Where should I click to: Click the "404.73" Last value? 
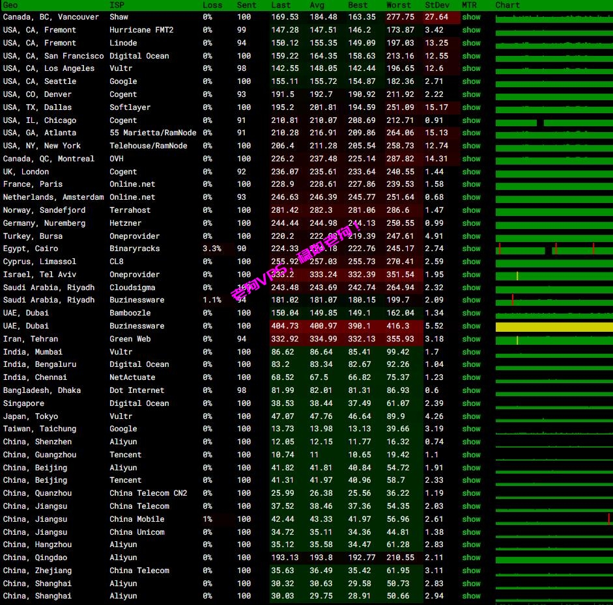point(285,326)
